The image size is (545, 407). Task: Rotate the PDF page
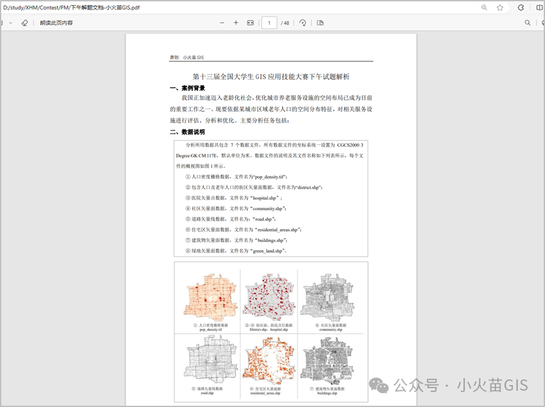coord(303,23)
